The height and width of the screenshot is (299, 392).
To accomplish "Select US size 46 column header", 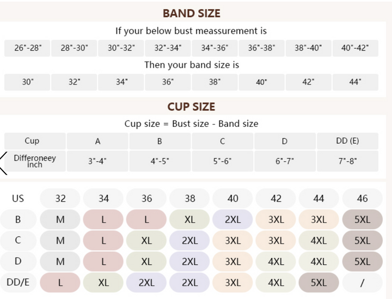I will coord(362,198).
